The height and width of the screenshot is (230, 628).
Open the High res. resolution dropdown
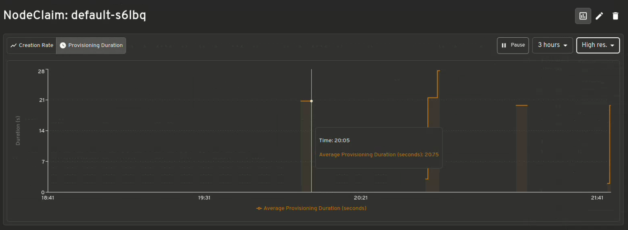(598, 45)
